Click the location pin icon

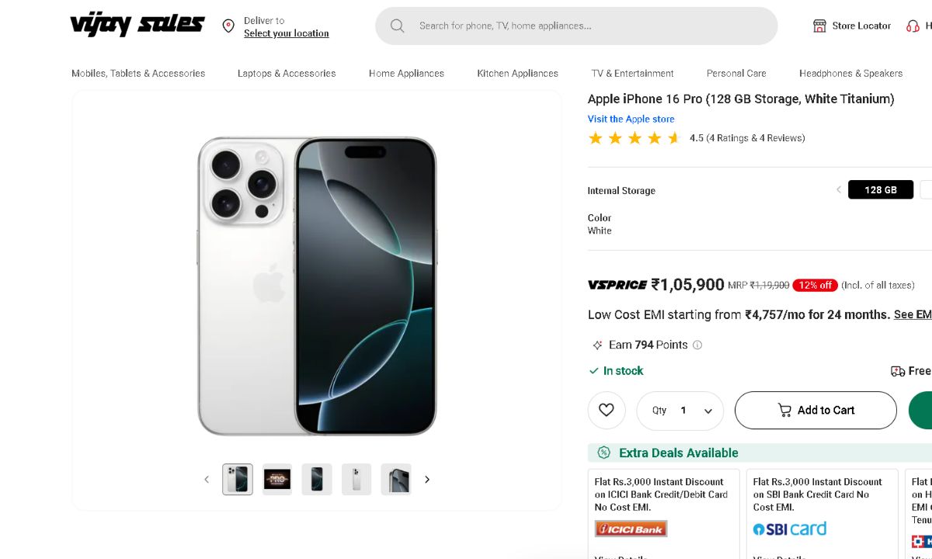228,26
